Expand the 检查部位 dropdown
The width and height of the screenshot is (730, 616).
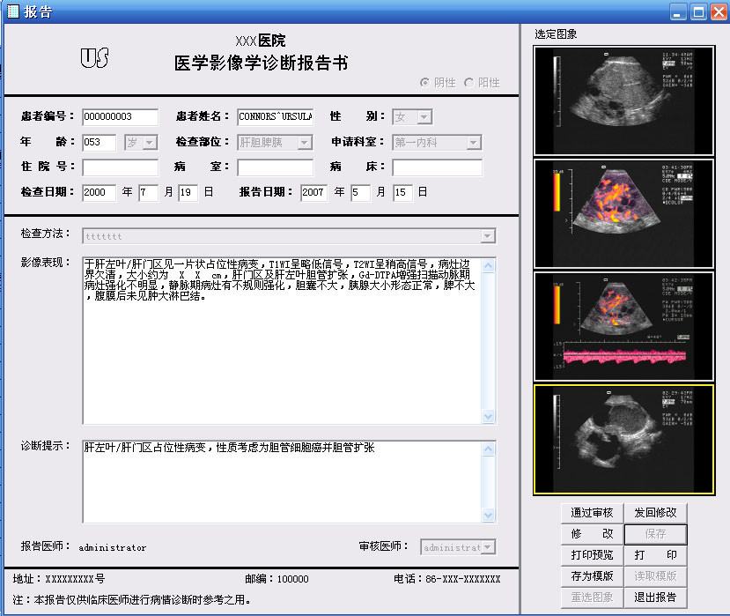coord(305,142)
